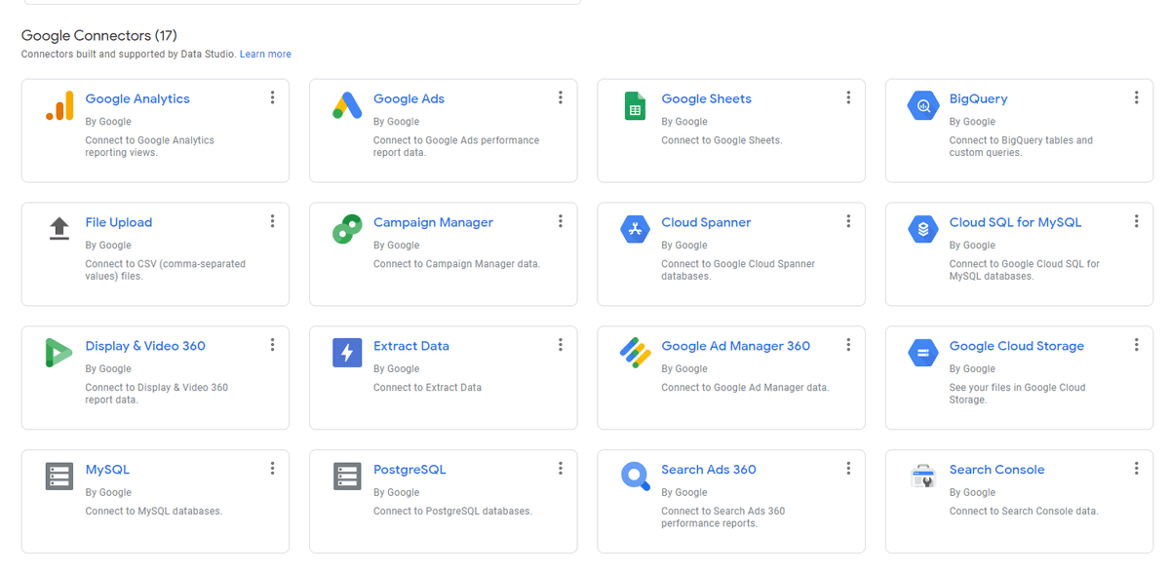The height and width of the screenshot is (572, 1170).
Task: Click the Google Analytics bar chart icon
Action: pyautogui.click(x=59, y=105)
